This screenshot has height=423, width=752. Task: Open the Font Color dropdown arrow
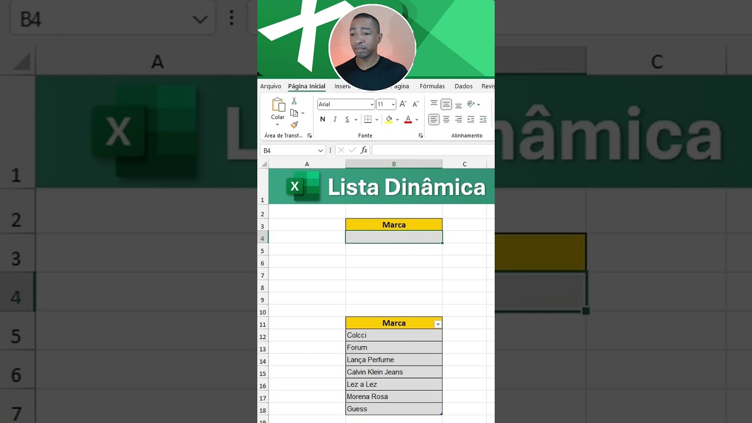[417, 120]
